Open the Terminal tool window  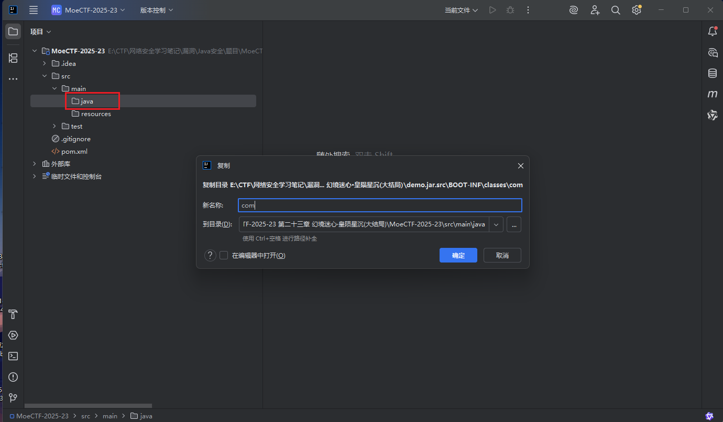[x=13, y=356]
